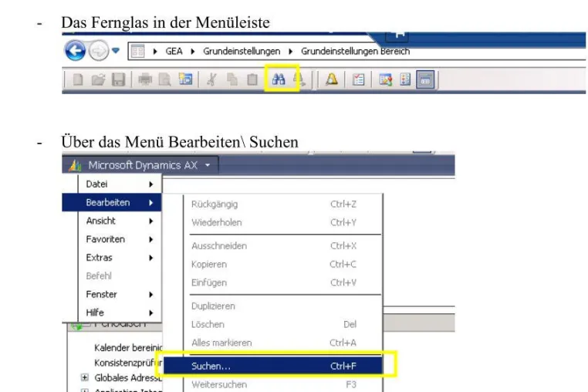Click the Paste clipboard toolbar icon
This screenshot has width=588, height=392.
tap(252, 79)
